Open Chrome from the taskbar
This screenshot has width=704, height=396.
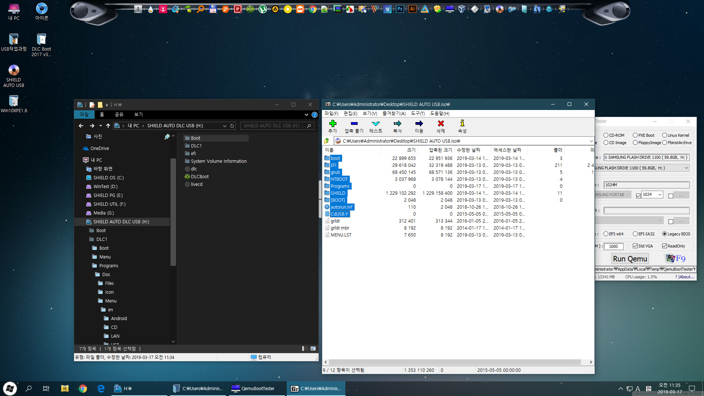coord(83,389)
